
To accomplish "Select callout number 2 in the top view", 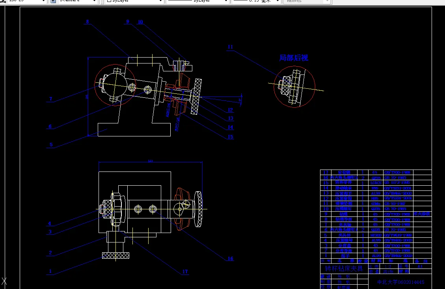I will click(x=50, y=253).
